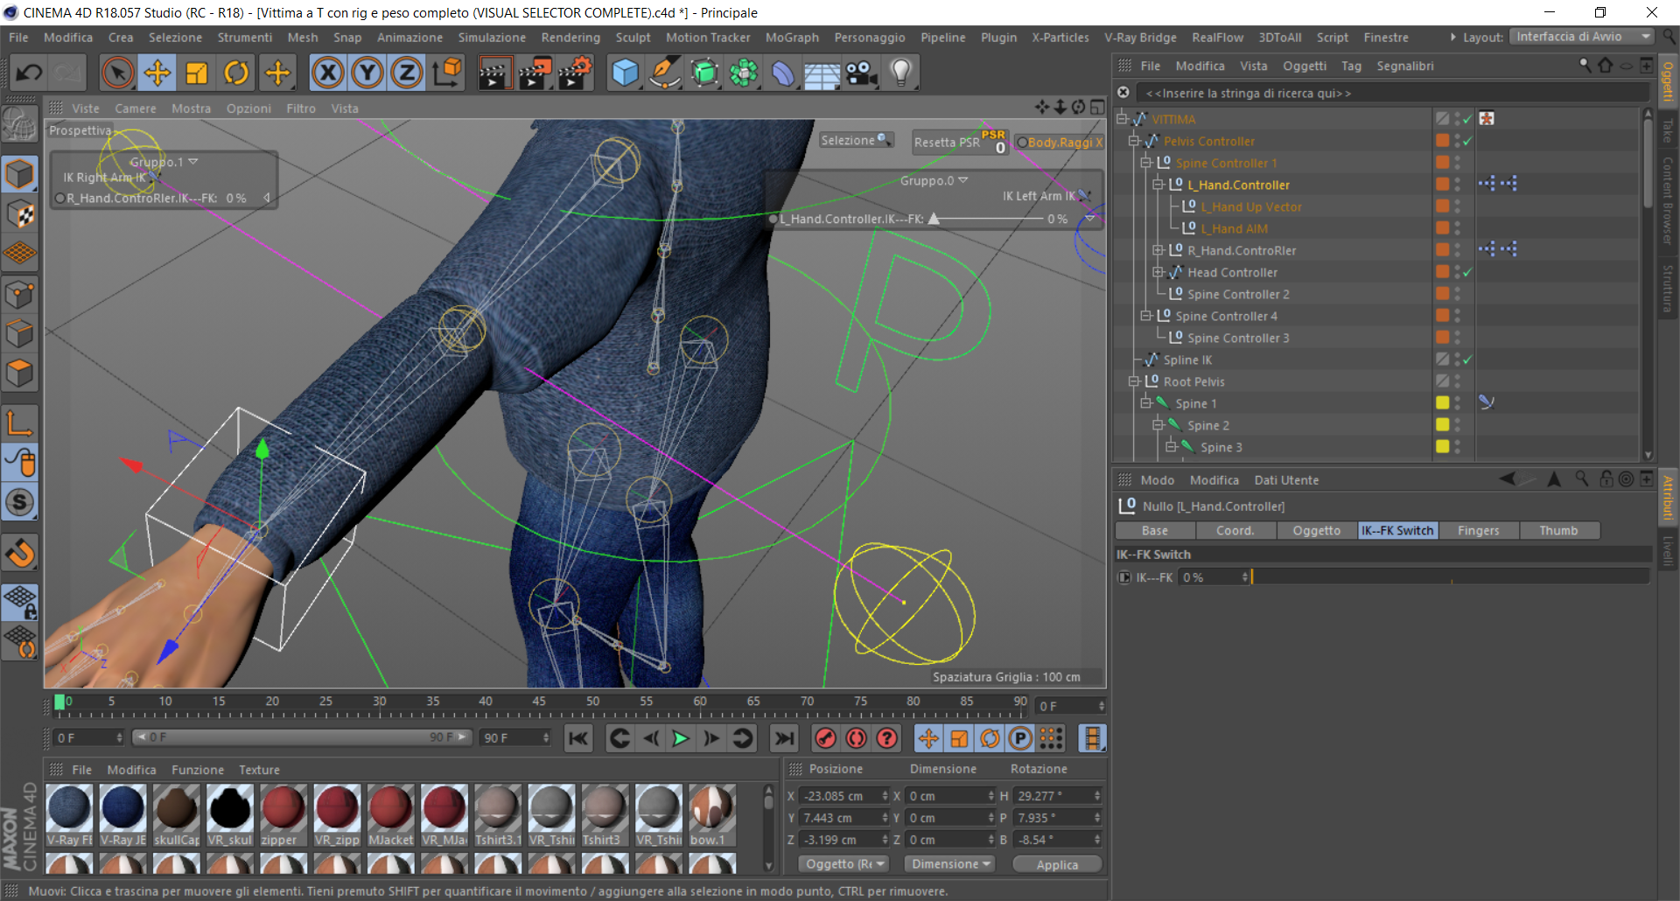The height and width of the screenshot is (901, 1680).
Task: Open the Mesh menu
Action: pos(303,38)
